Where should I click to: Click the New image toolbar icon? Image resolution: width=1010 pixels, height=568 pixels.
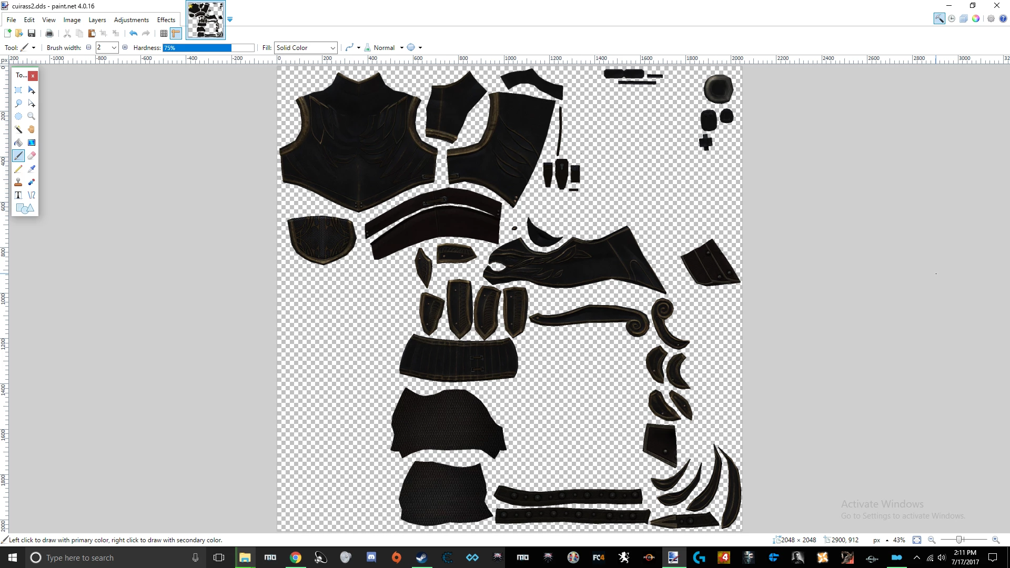8,33
